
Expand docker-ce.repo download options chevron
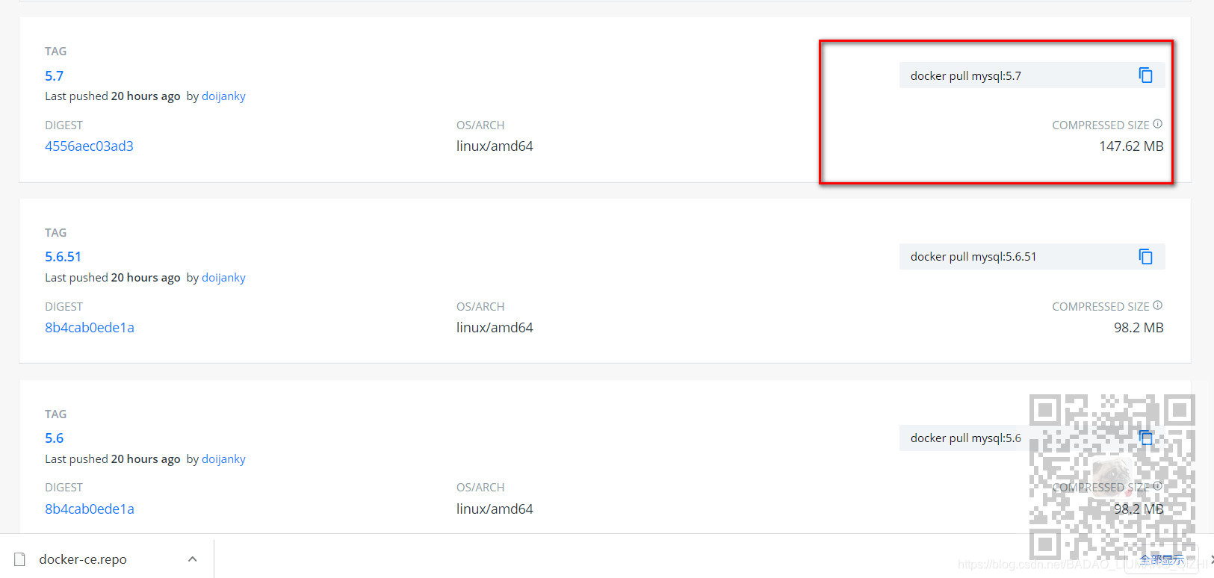click(192, 559)
